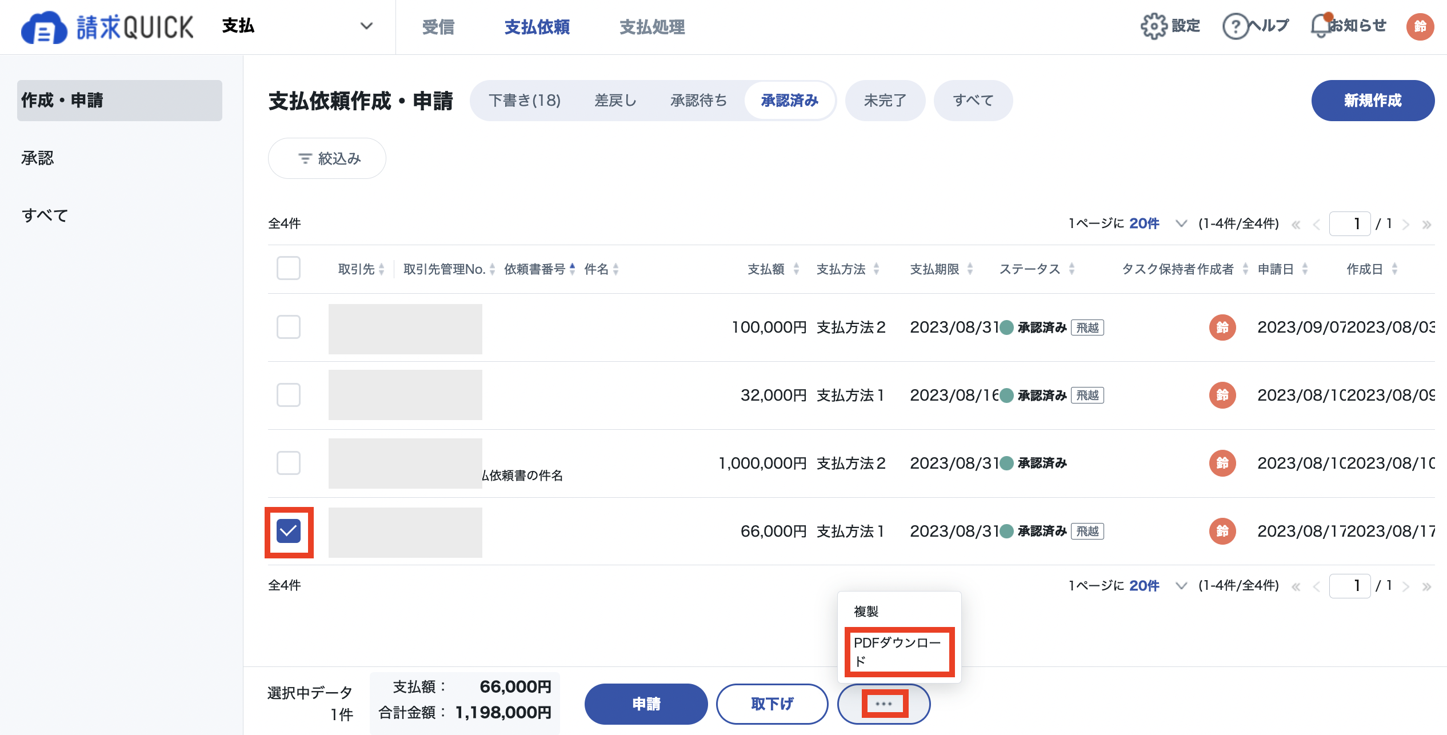The width and height of the screenshot is (1447, 735).
Task: Click the 取下げ button
Action: [772, 704]
